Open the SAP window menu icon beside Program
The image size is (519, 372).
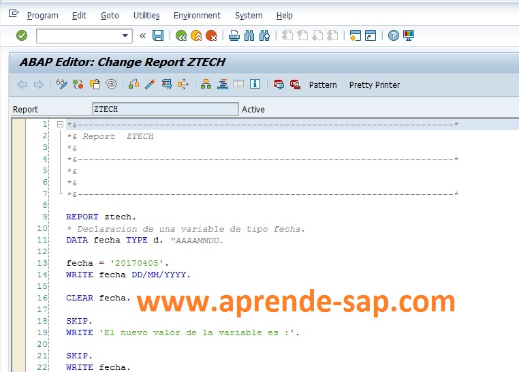pos(14,14)
